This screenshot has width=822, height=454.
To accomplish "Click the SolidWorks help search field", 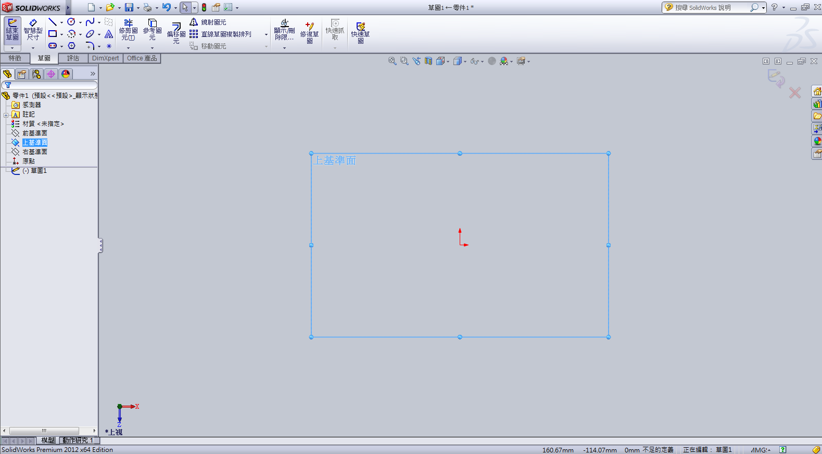I will 711,8.
